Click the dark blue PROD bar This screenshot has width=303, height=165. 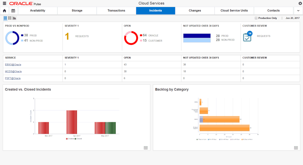(197, 36)
